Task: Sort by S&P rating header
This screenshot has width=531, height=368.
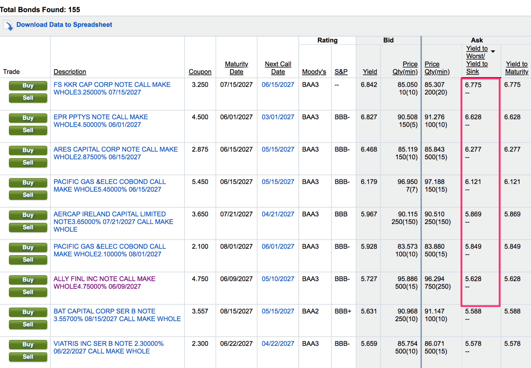Action: coord(341,72)
